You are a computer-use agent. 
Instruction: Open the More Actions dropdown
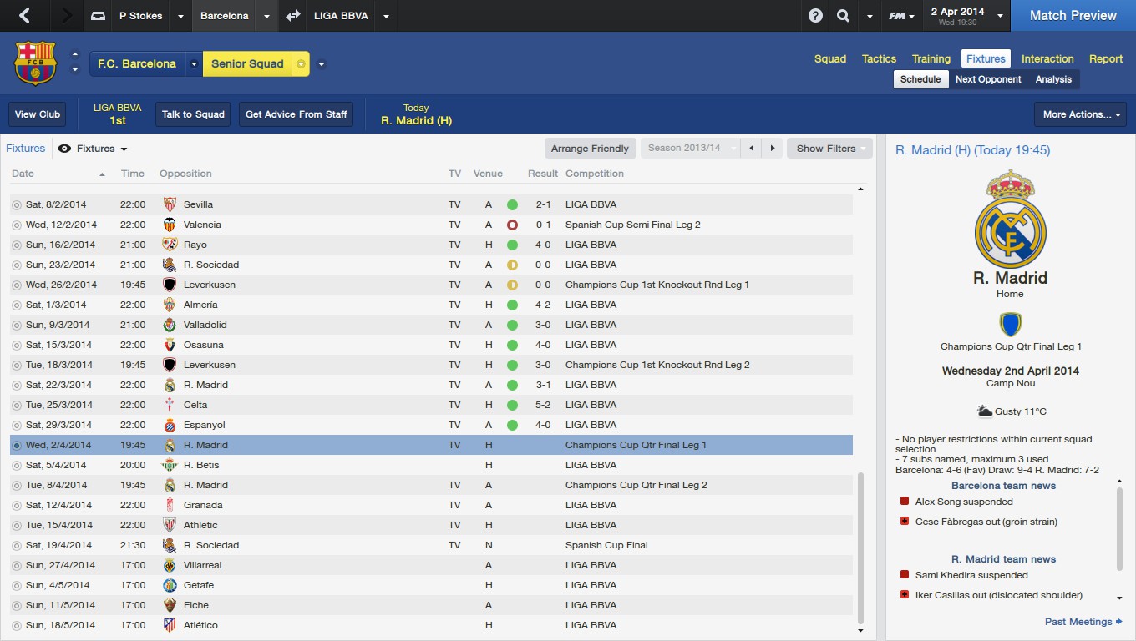[1080, 114]
